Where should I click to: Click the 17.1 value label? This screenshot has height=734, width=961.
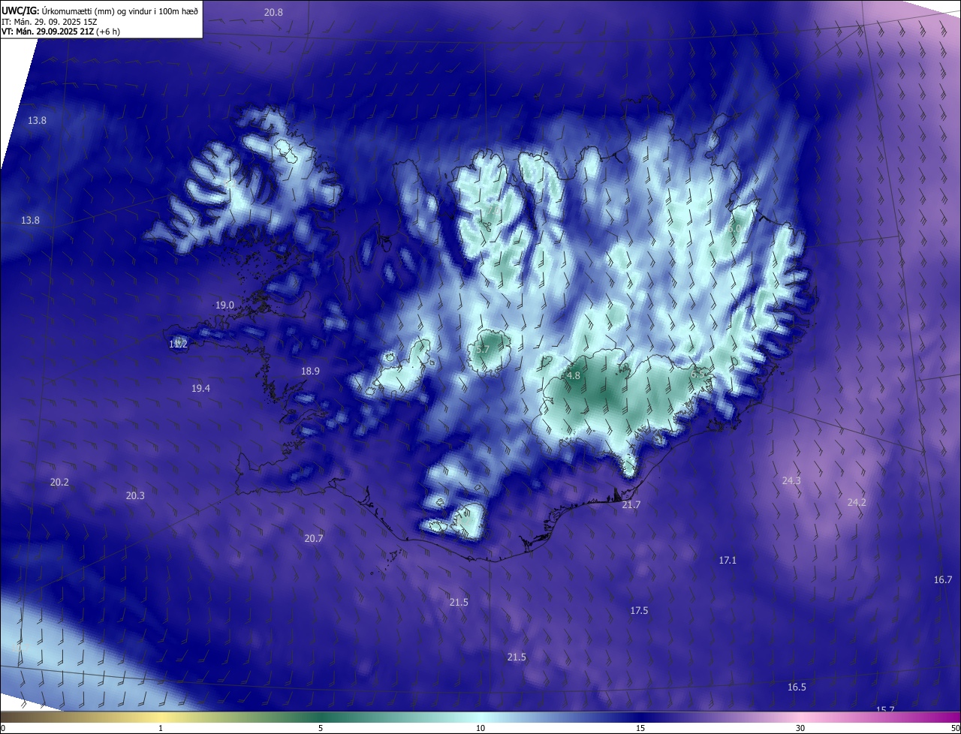(728, 560)
